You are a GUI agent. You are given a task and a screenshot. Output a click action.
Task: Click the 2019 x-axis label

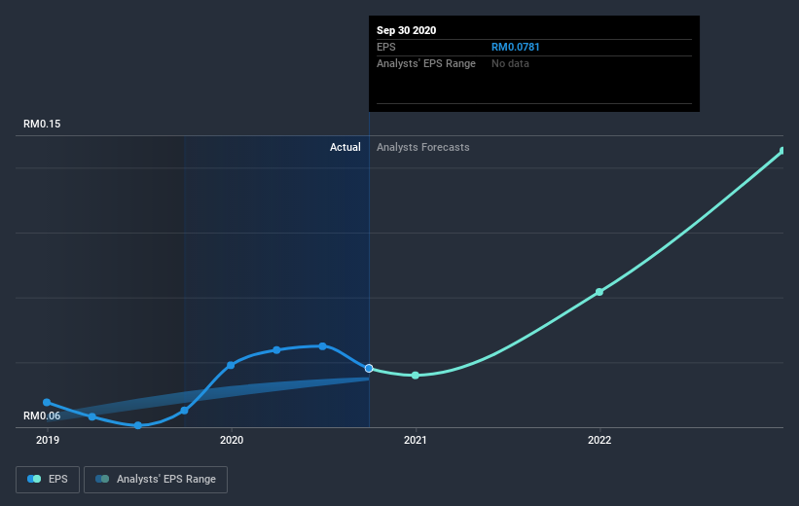pos(48,440)
